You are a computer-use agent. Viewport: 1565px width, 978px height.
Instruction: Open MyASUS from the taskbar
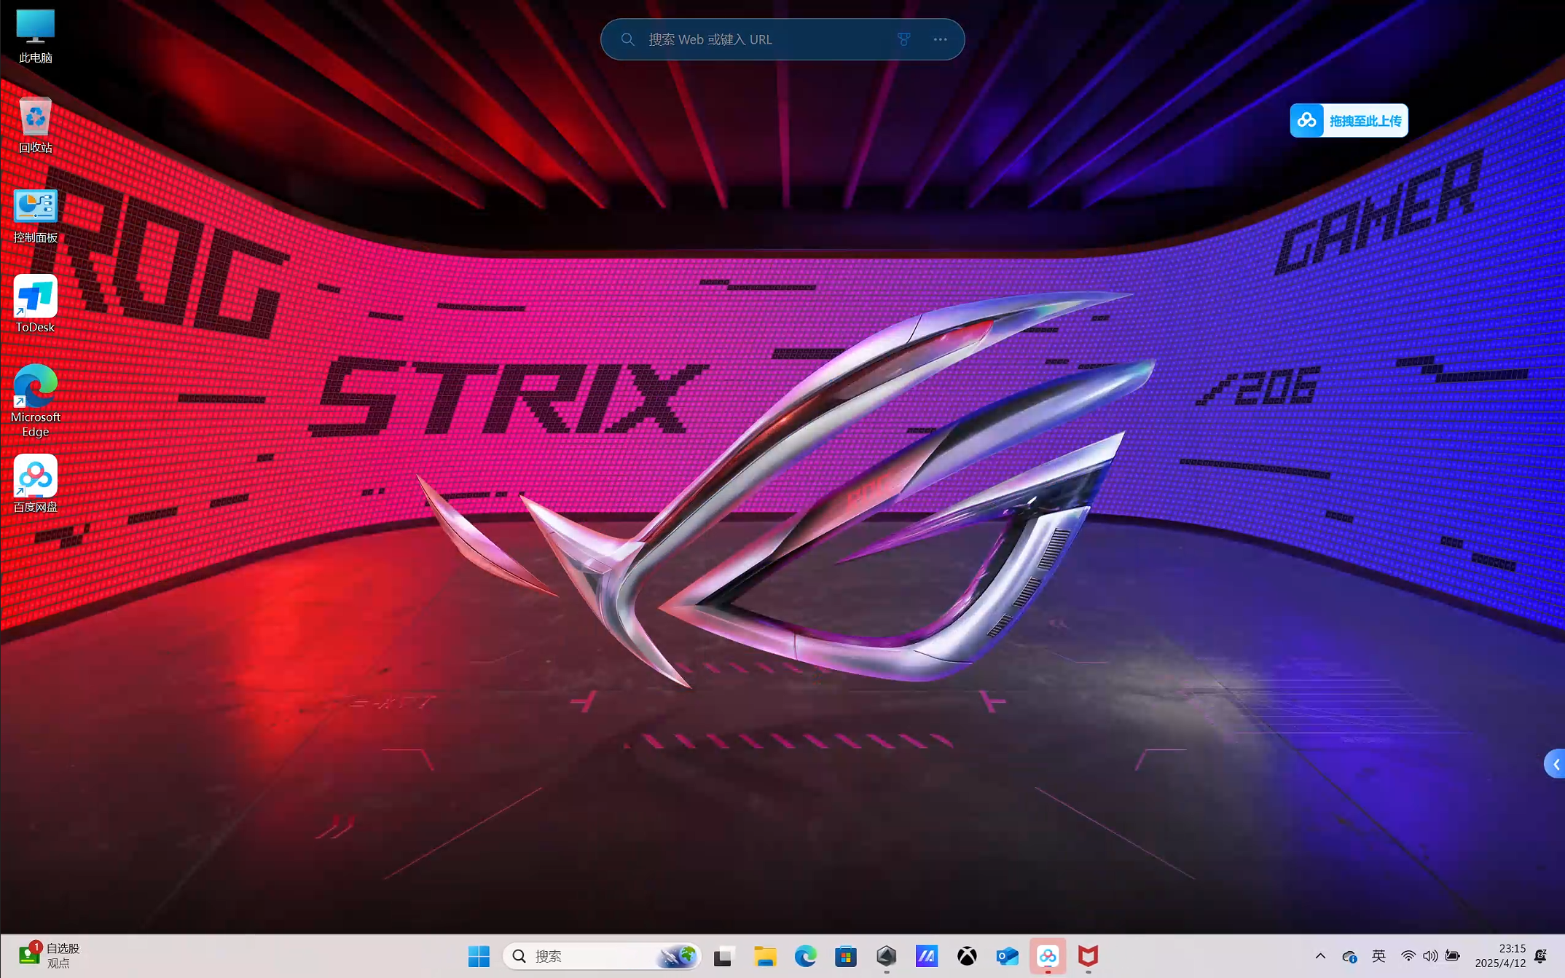926,955
